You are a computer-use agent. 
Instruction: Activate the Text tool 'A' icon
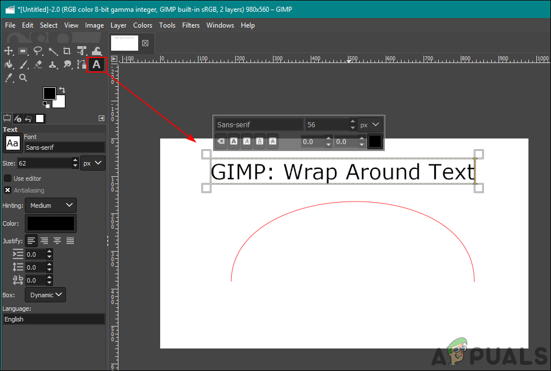pyautogui.click(x=96, y=65)
